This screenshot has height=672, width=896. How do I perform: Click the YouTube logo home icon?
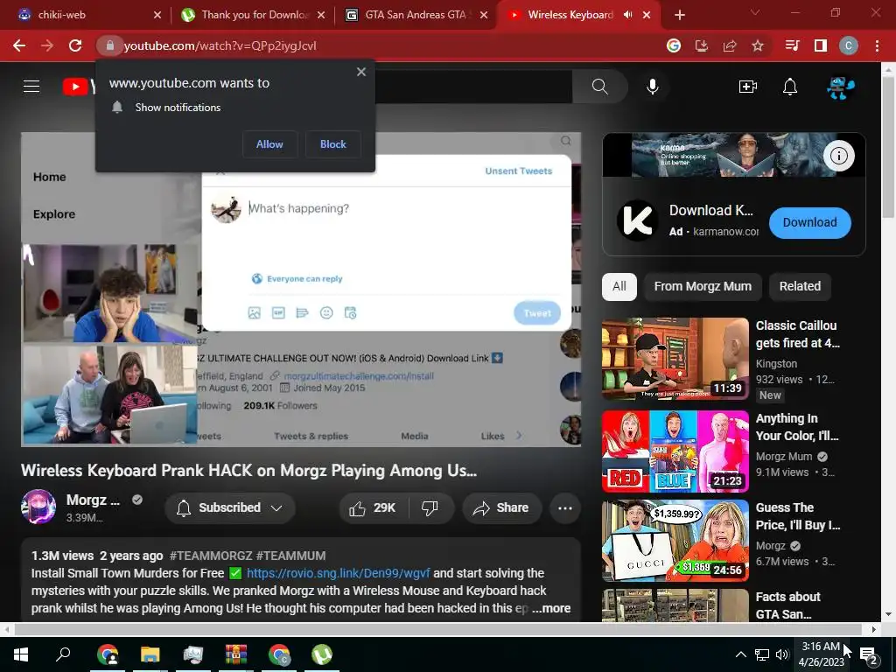[x=78, y=87]
